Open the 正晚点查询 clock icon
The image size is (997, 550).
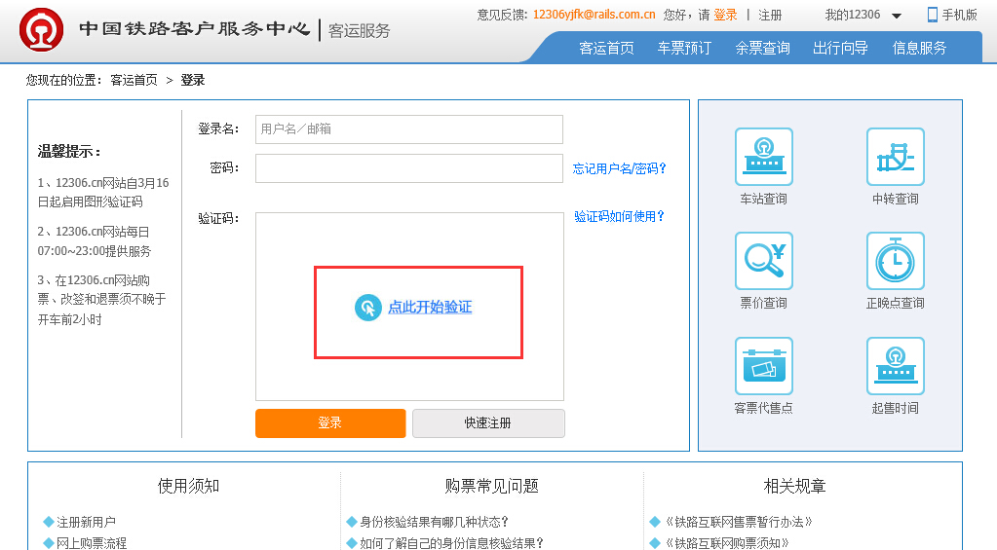(896, 261)
